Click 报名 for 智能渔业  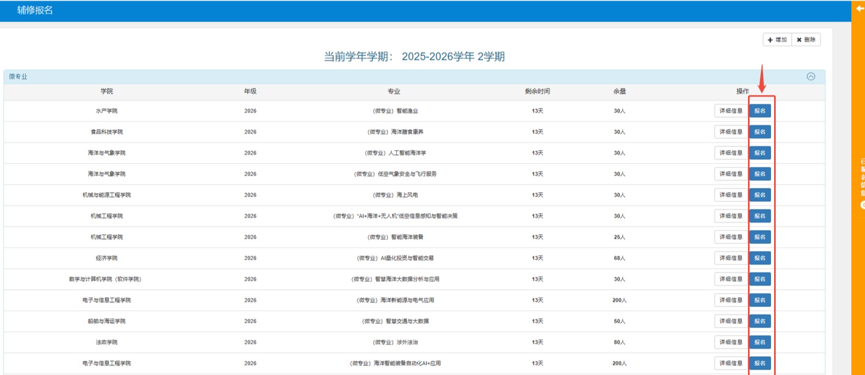click(760, 111)
